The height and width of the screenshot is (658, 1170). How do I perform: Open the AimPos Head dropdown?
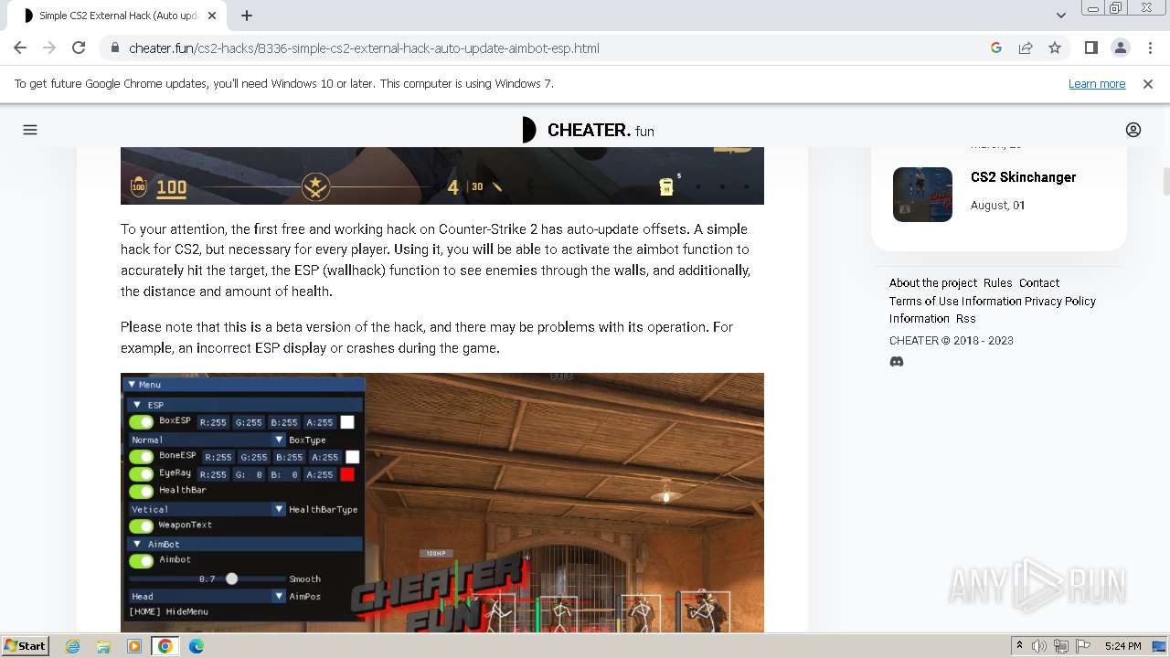[x=207, y=596]
